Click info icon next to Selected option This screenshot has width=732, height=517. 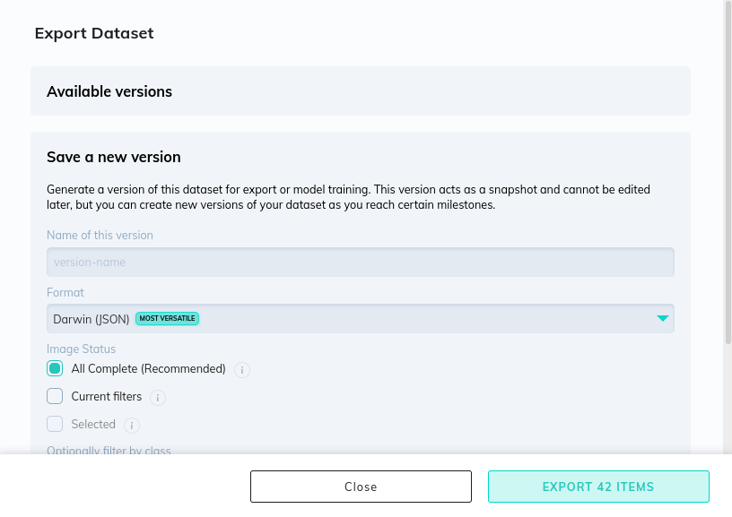(x=132, y=425)
